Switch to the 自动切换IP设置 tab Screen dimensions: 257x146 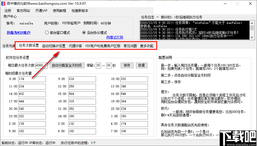click(x=54, y=46)
